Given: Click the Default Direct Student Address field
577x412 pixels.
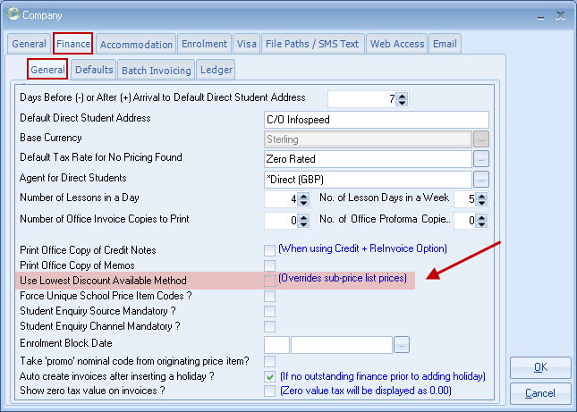Looking at the screenshot, I should coord(376,120).
